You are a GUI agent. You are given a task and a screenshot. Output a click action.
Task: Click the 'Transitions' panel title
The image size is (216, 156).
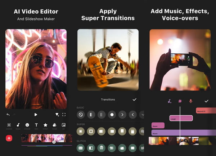108,99
